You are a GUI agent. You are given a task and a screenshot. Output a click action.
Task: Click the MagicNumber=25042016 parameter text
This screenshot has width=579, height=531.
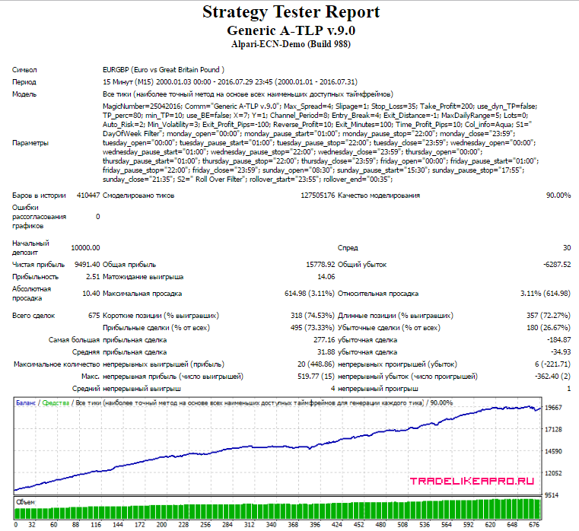(x=142, y=107)
